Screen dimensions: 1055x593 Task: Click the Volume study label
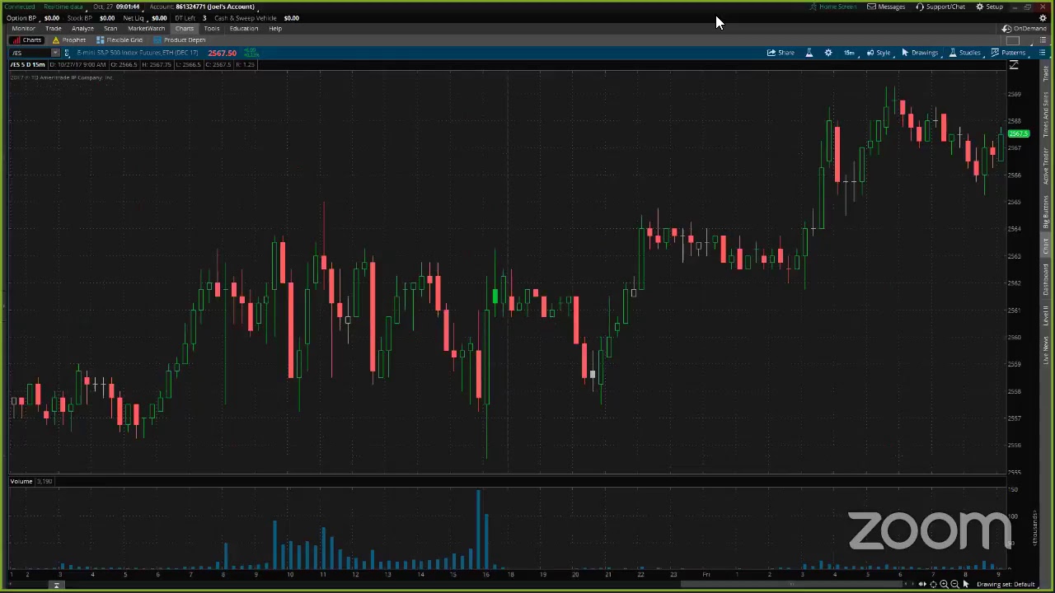pyautogui.click(x=21, y=481)
